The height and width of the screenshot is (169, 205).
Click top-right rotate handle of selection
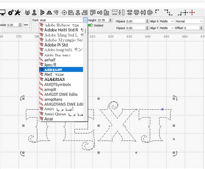click(175, 98)
